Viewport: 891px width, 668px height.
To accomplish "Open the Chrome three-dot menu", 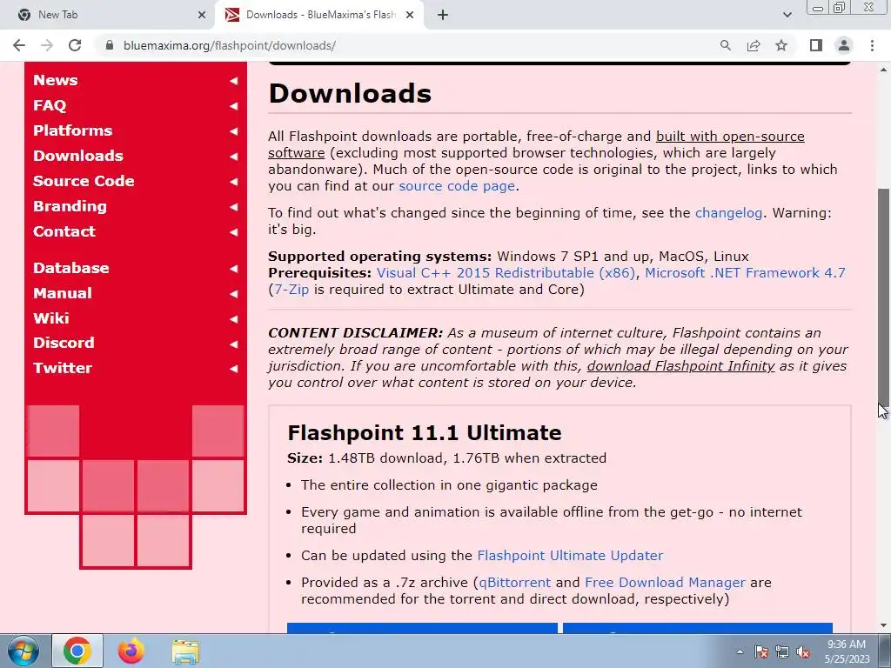I will click(872, 45).
